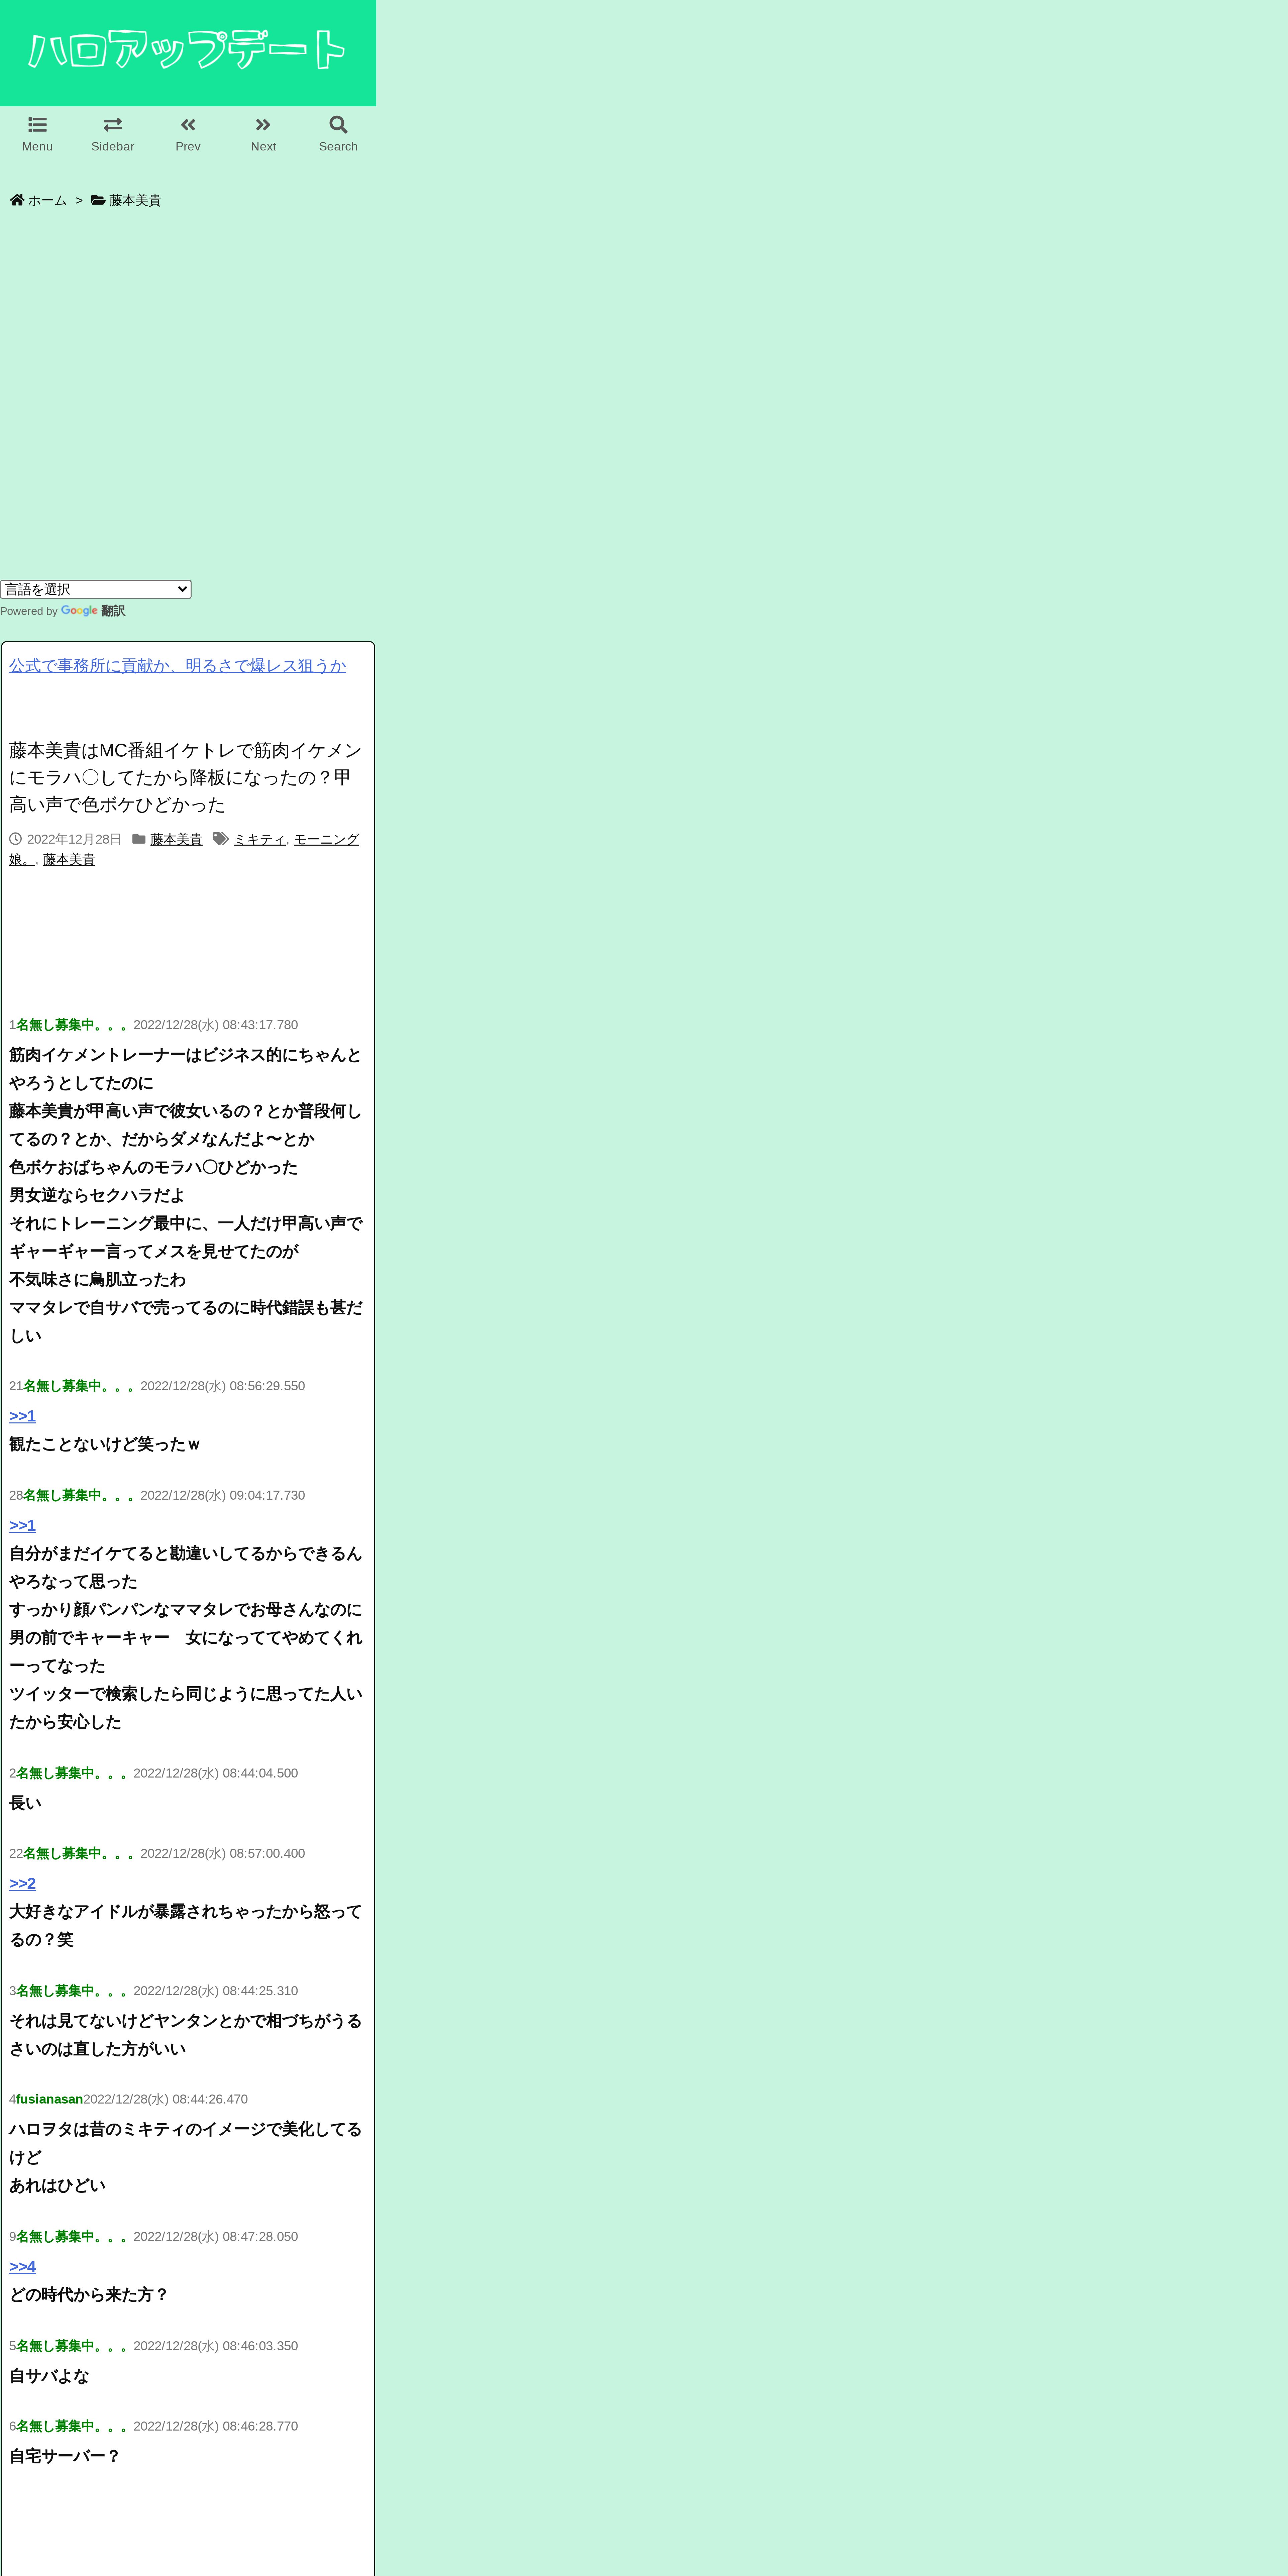
Task: Click the ホーム breadcrumb text
Action: coord(47,200)
